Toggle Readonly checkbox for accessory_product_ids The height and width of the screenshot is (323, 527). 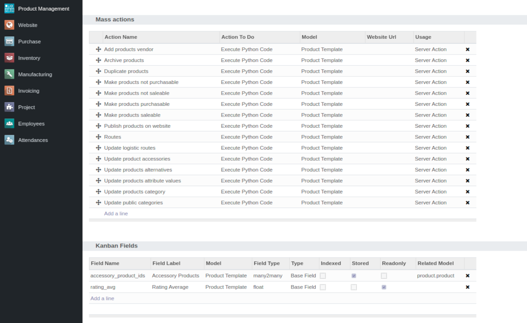pos(384,275)
